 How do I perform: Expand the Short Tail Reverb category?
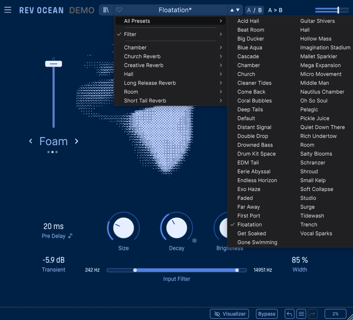coord(170,100)
